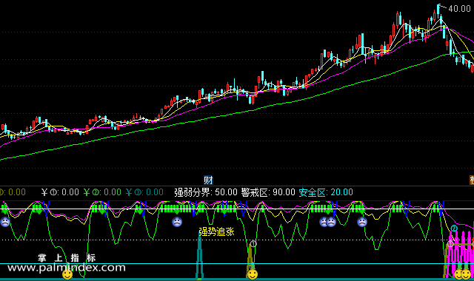Click the green ¥②: 0.00 value label
Viewport: 474px width, 281px height.
click(x=102, y=192)
